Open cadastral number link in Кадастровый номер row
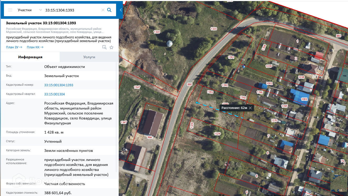The height and width of the screenshot is (196, 348). click(59, 85)
